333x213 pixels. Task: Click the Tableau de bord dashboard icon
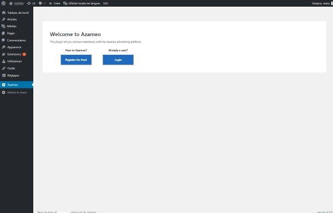4,13
